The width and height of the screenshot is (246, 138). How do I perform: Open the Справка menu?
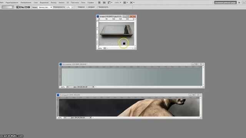(91, 3)
